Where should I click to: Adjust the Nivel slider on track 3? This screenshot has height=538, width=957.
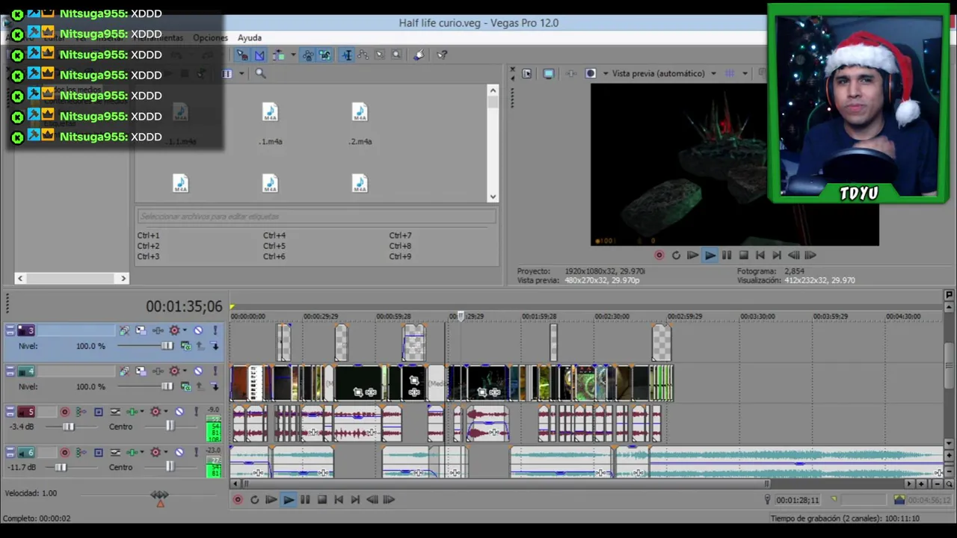tap(167, 346)
